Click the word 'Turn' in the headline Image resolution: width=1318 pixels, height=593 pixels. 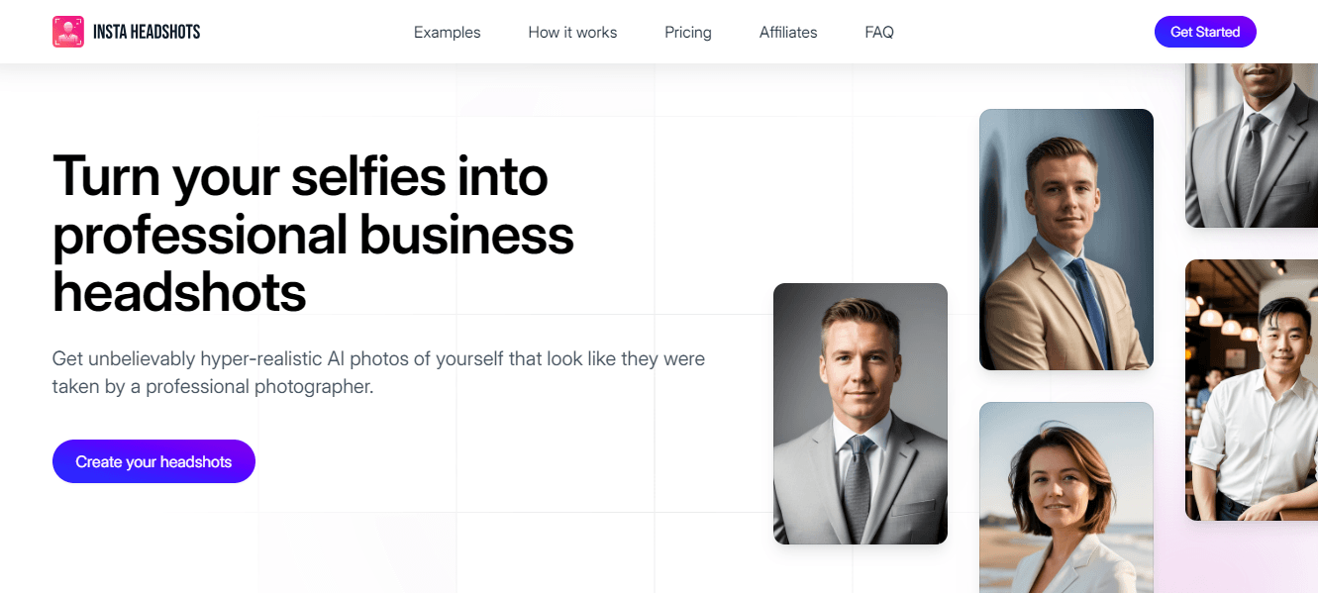[106, 176]
